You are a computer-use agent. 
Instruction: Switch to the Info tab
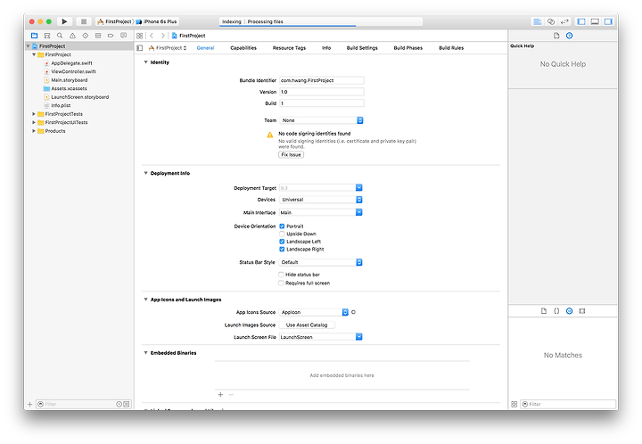(x=326, y=48)
